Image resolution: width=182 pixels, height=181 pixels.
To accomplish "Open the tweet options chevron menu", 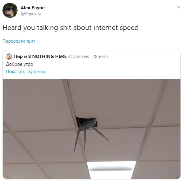I will pos(178,7).
